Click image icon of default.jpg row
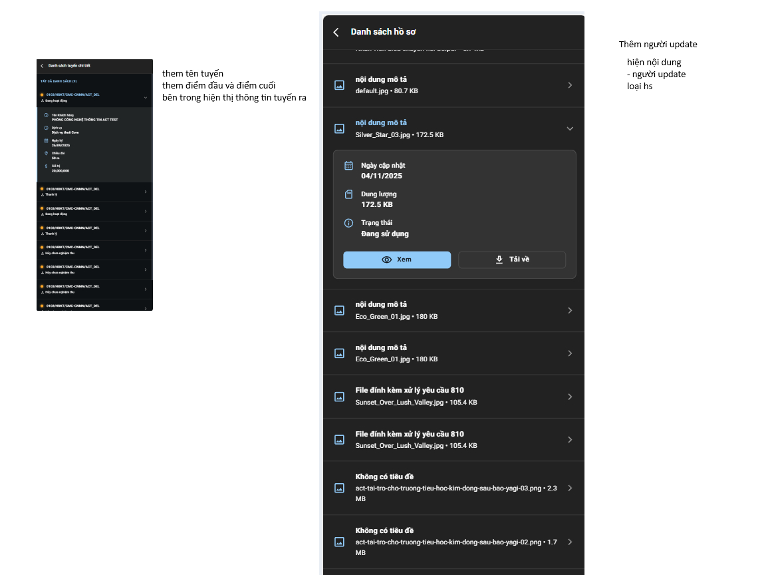 click(x=339, y=85)
